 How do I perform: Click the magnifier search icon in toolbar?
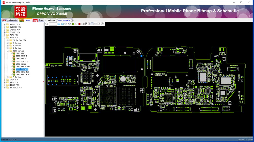tap(47, 24)
